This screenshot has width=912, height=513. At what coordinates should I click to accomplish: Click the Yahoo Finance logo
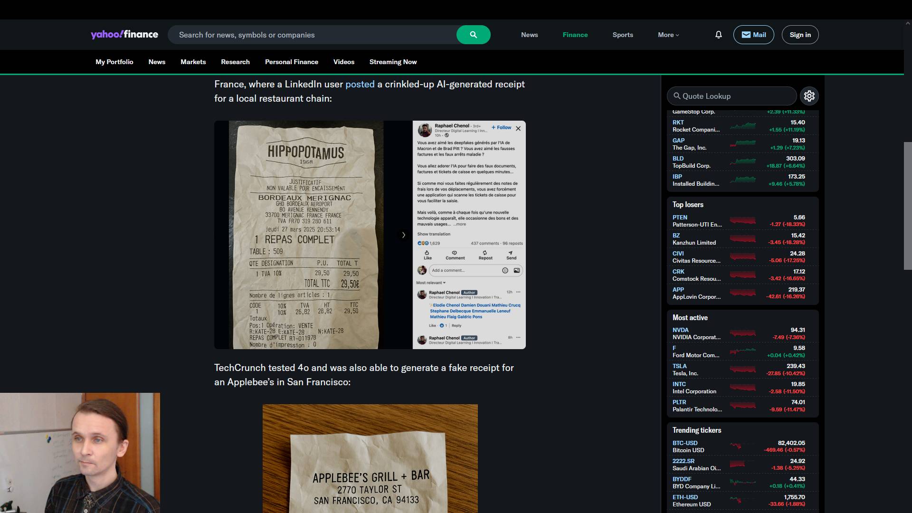(124, 35)
